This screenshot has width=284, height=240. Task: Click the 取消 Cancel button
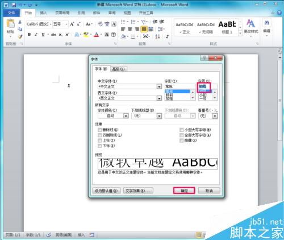209,191
